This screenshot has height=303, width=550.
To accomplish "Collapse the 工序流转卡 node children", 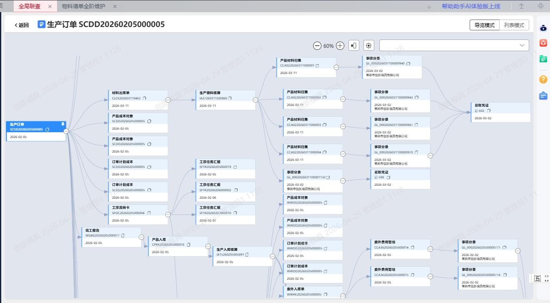I will tap(168, 214).
